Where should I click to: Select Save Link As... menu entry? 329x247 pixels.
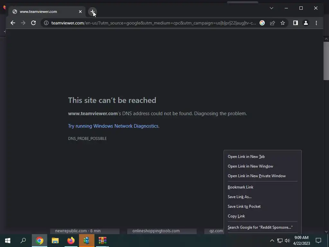pos(262,197)
